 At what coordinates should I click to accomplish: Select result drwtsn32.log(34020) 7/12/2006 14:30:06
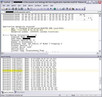click(x=29, y=71)
